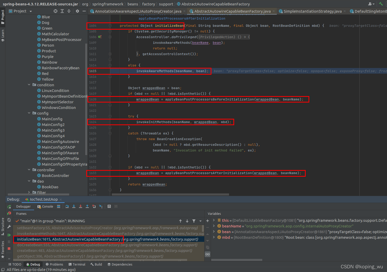Click the debugger settings wrench icon
387x272 pixels.
point(9,227)
